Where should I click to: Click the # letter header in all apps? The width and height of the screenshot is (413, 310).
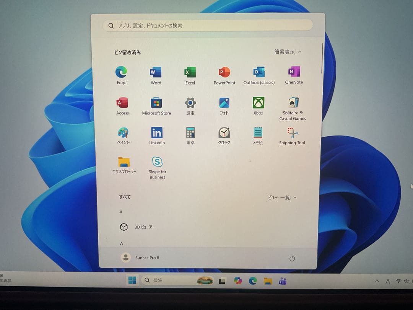(120, 212)
